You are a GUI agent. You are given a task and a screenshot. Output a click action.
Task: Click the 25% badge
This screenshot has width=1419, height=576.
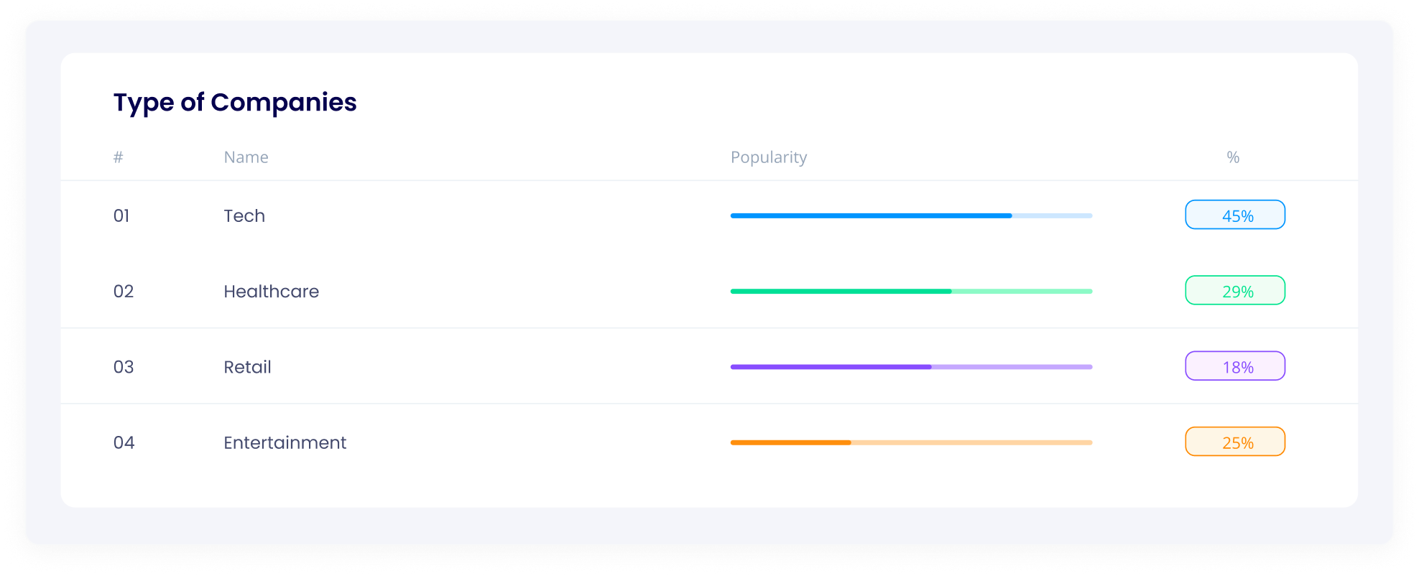(x=1235, y=442)
